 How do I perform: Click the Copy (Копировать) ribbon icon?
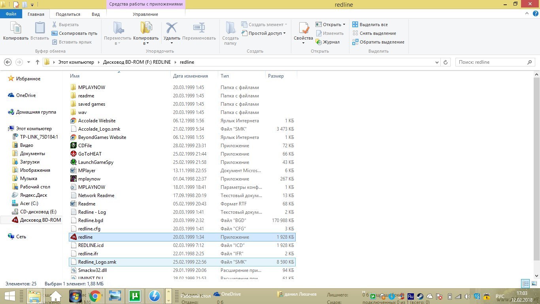(15, 28)
